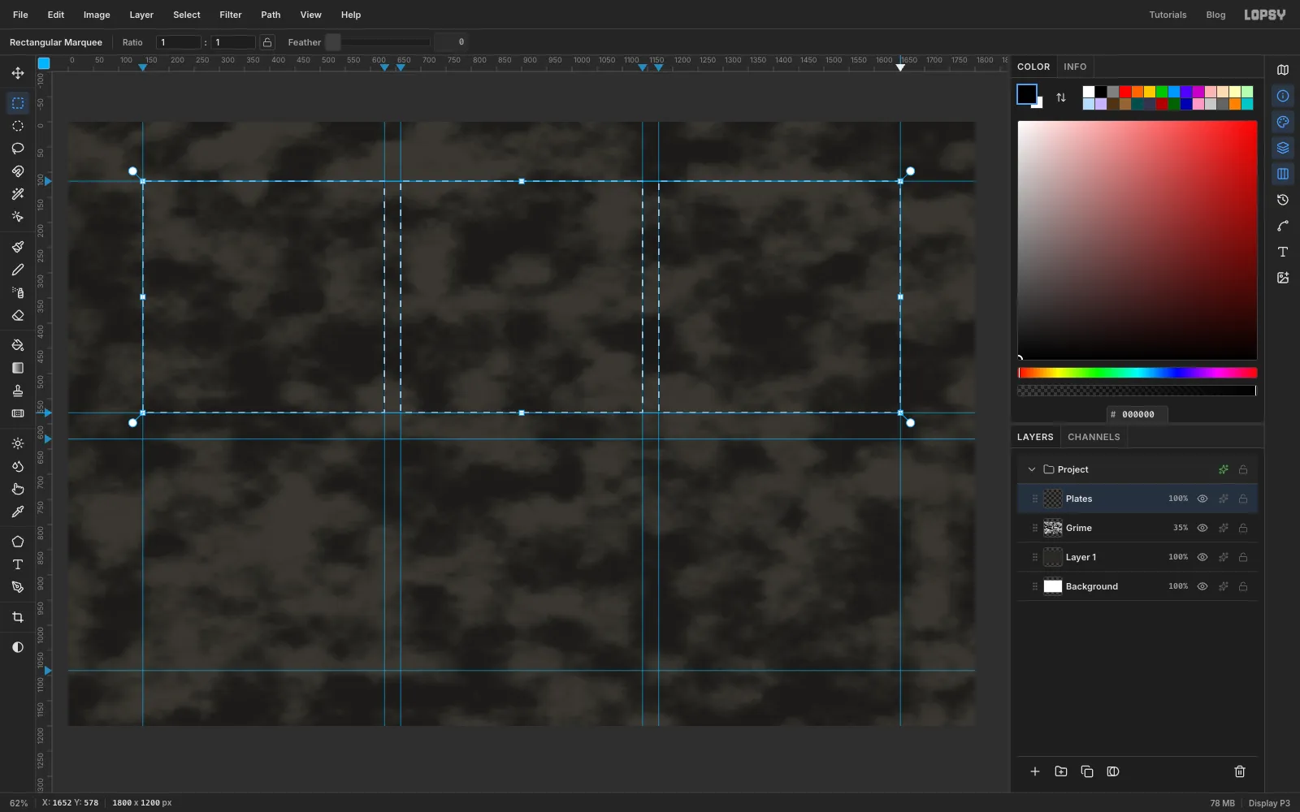1300x812 pixels.
Task: Select the Clone Stamp tool
Action: pyautogui.click(x=18, y=391)
